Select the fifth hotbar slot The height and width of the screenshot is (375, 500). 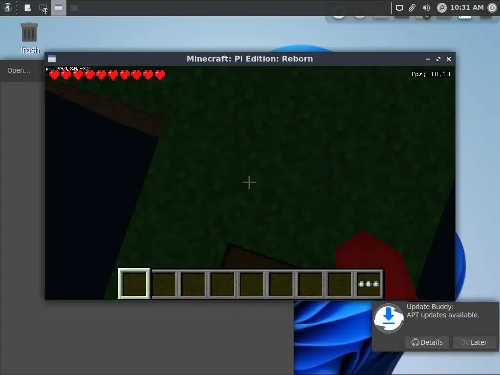251,284
